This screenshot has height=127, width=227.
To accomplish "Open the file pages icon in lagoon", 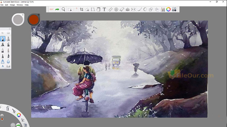I will pos(25,125).
